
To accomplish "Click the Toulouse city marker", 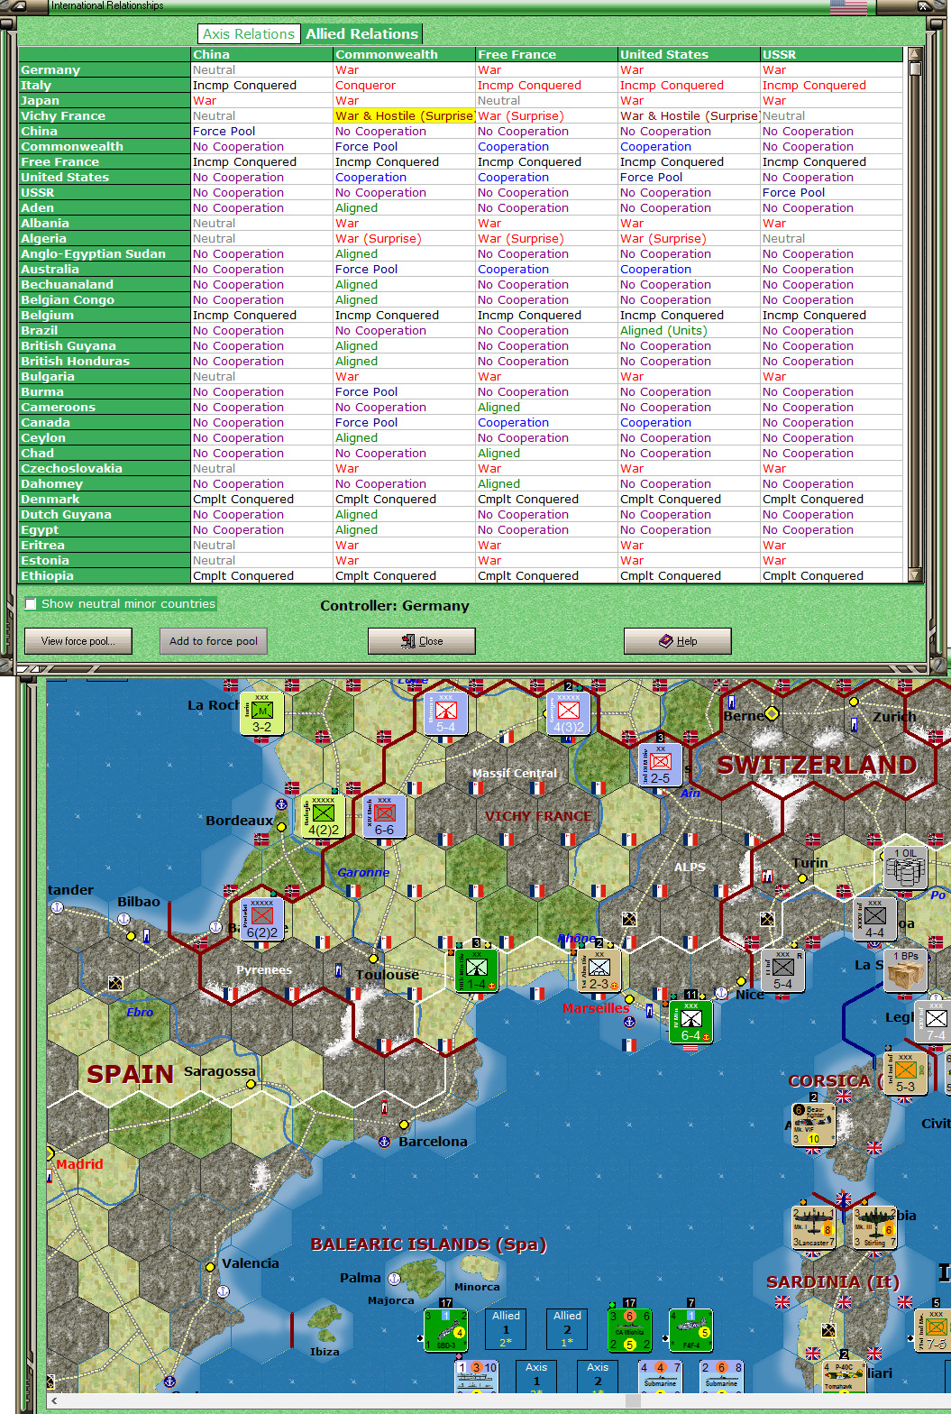I will click(373, 959).
